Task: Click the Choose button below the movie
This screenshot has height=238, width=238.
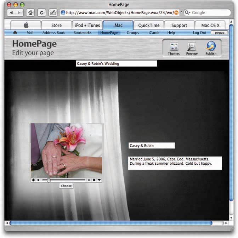Action: tap(66, 186)
